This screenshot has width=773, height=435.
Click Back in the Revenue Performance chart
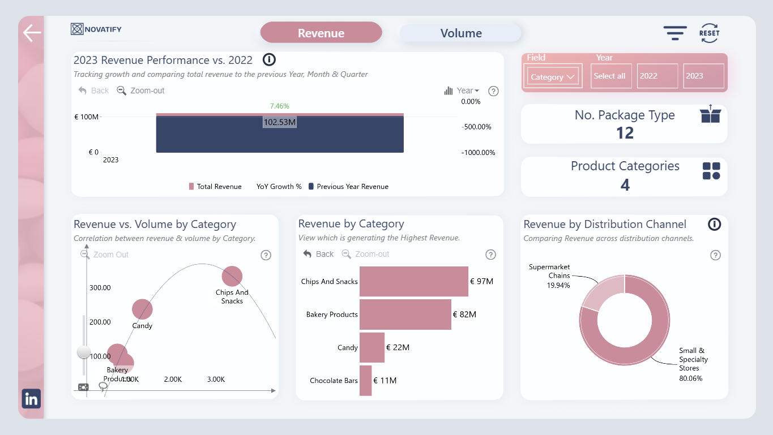pyautogui.click(x=93, y=91)
